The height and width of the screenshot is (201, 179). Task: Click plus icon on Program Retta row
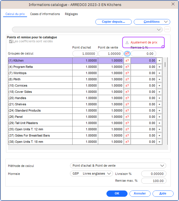159,67
